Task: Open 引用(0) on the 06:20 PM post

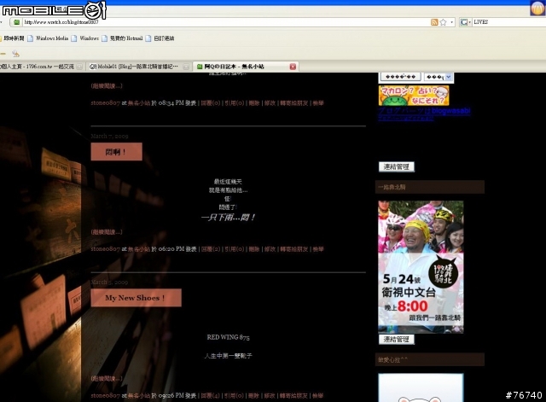Action: [235, 249]
